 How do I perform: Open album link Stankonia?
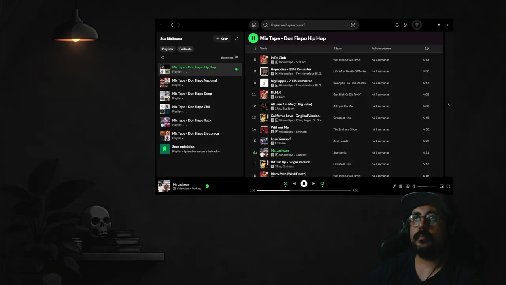coord(340,152)
